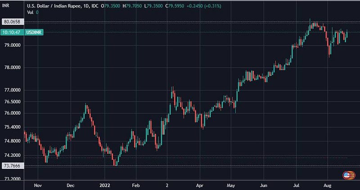This screenshot has width=360, height=190.
Task: Click the 80.0658 price label
Action: point(13,22)
